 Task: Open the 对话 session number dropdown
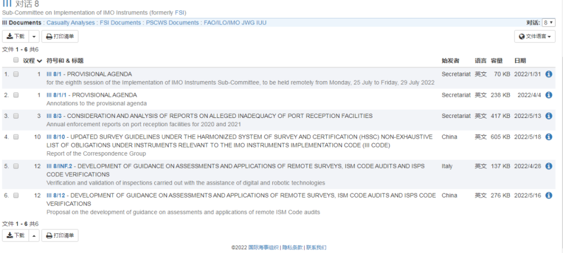(548, 22)
